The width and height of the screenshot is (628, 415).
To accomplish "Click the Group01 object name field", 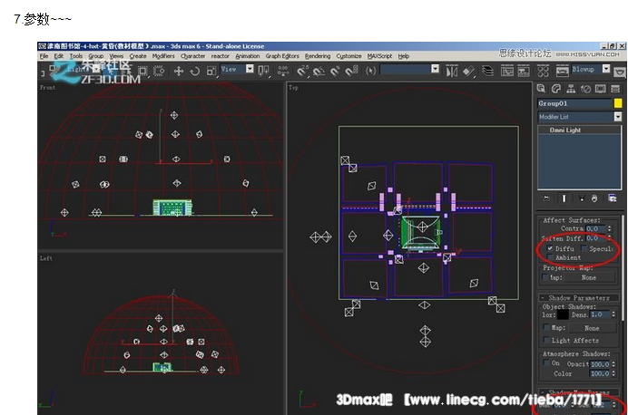I will click(574, 103).
